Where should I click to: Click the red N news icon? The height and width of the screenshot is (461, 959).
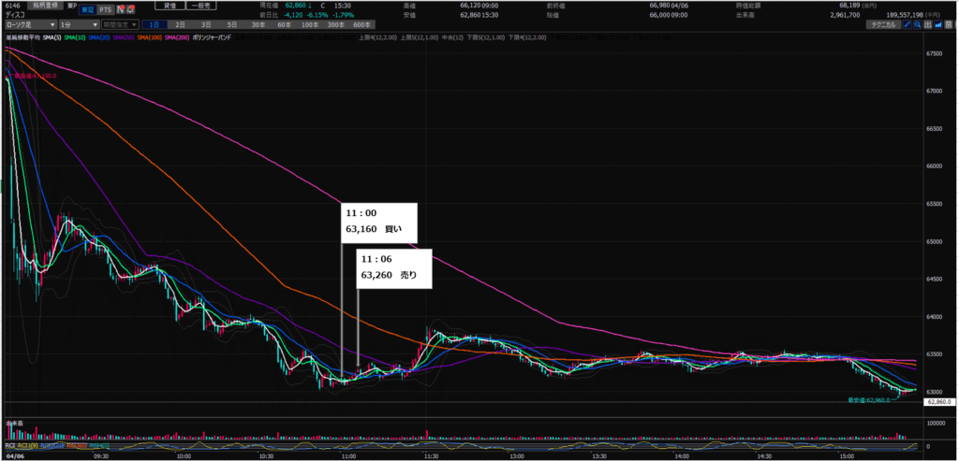tap(121, 9)
